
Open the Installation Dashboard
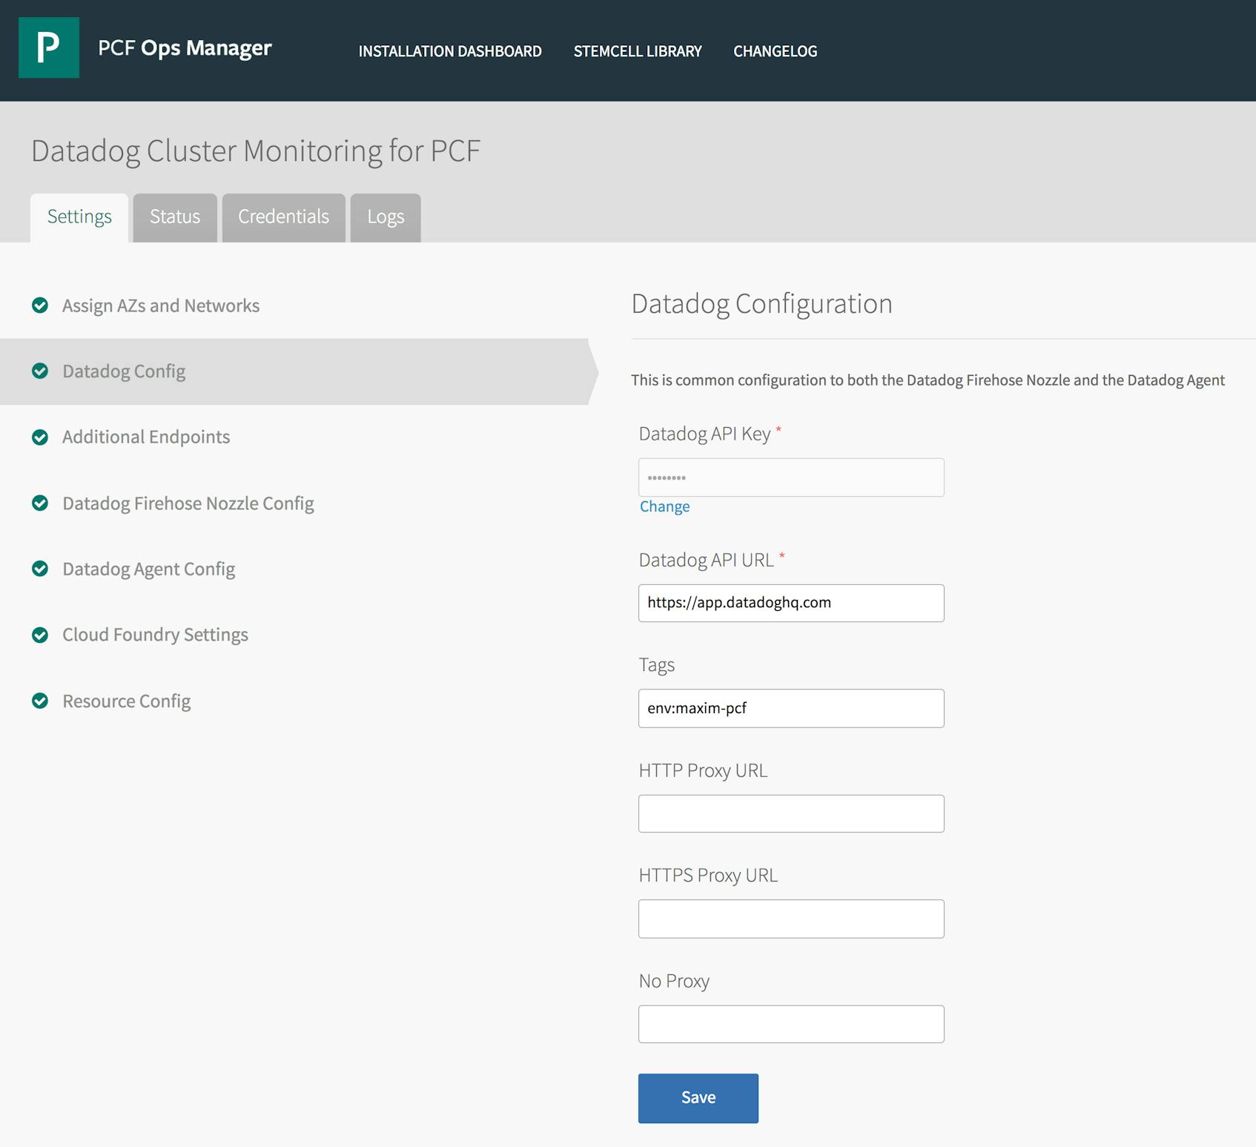(x=449, y=50)
